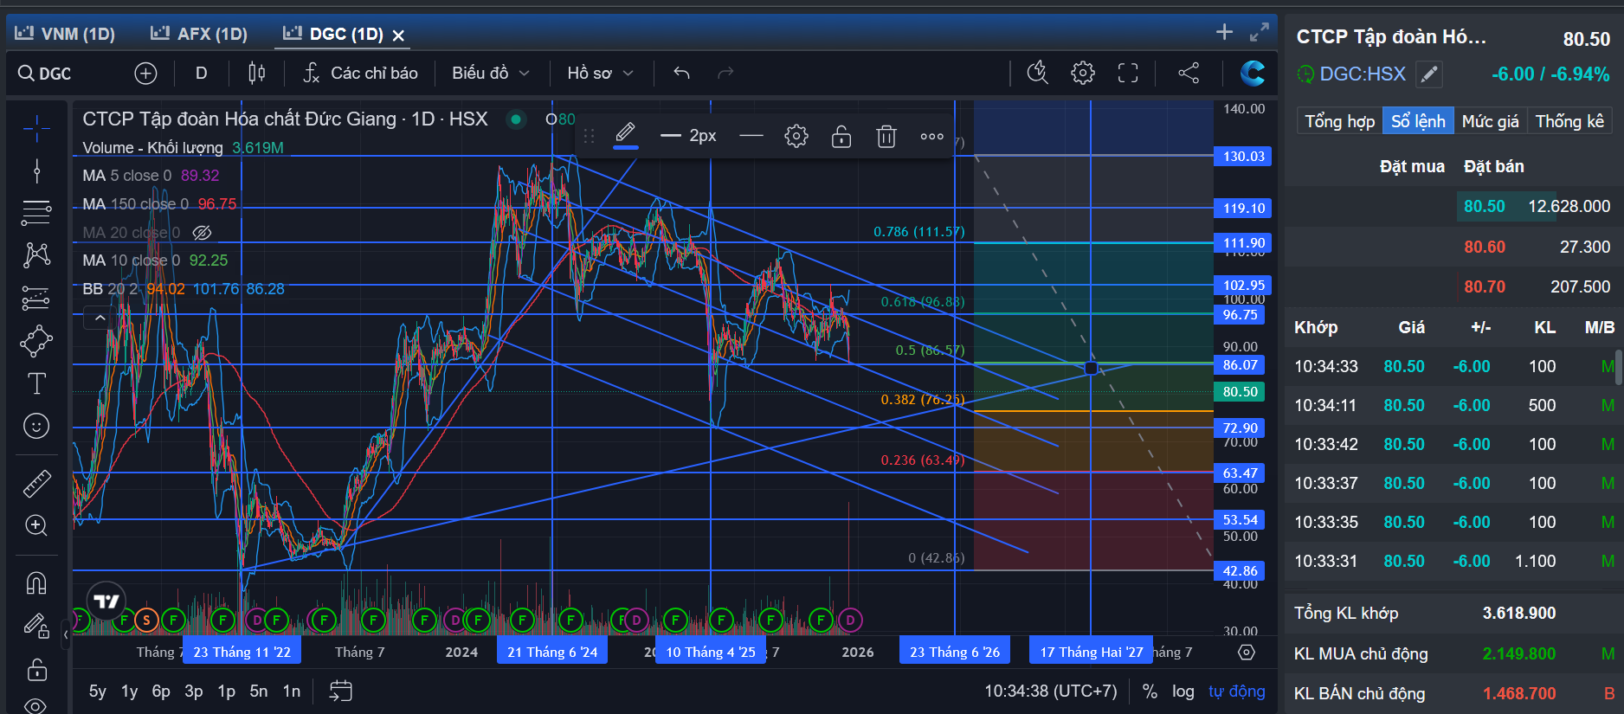Redo the last undone action
Screen dimensions: 1624x714
point(725,74)
